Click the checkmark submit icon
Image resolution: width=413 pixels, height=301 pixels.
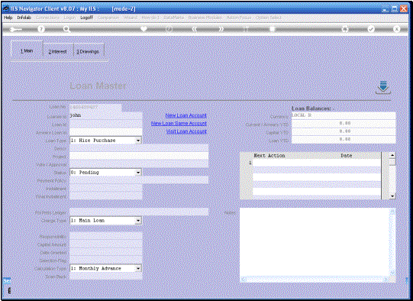click(x=371, y=29)
